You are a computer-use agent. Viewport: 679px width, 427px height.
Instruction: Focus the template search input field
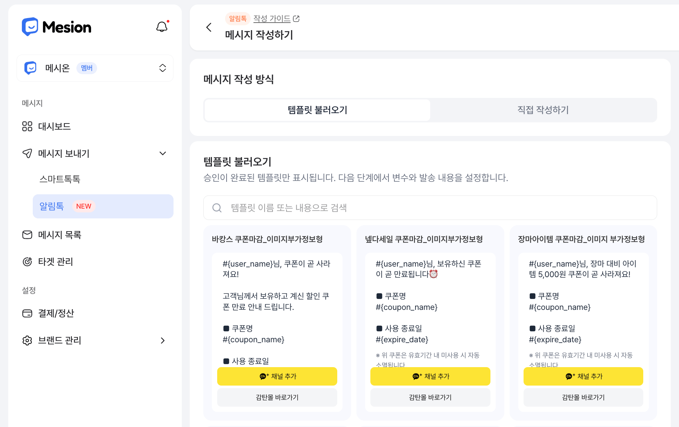pos(430,208)
